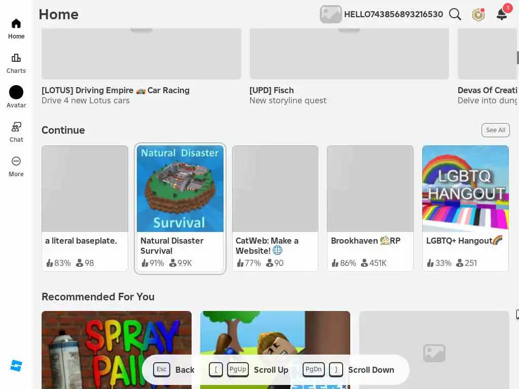
Task: Click the 77% rating on CatWeb
Action: tap(248, 263)
